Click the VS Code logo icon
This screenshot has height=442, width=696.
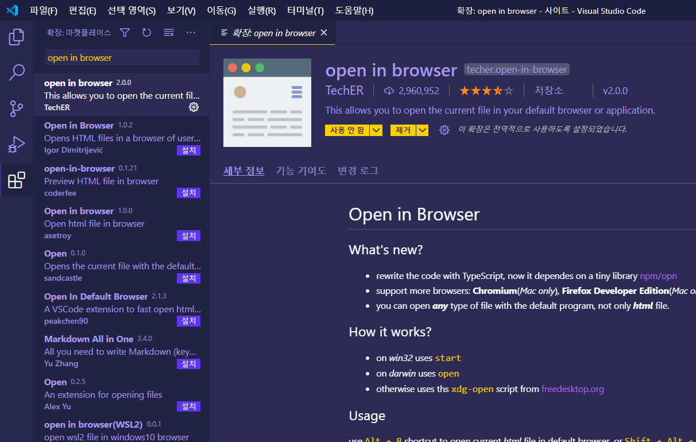pos(12,10)
